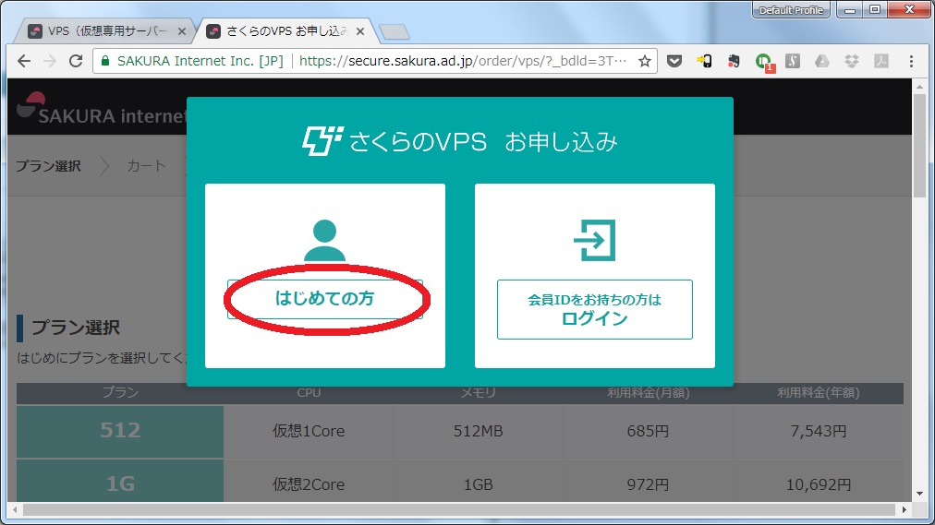Reload the page with the refresh icon

76,61
